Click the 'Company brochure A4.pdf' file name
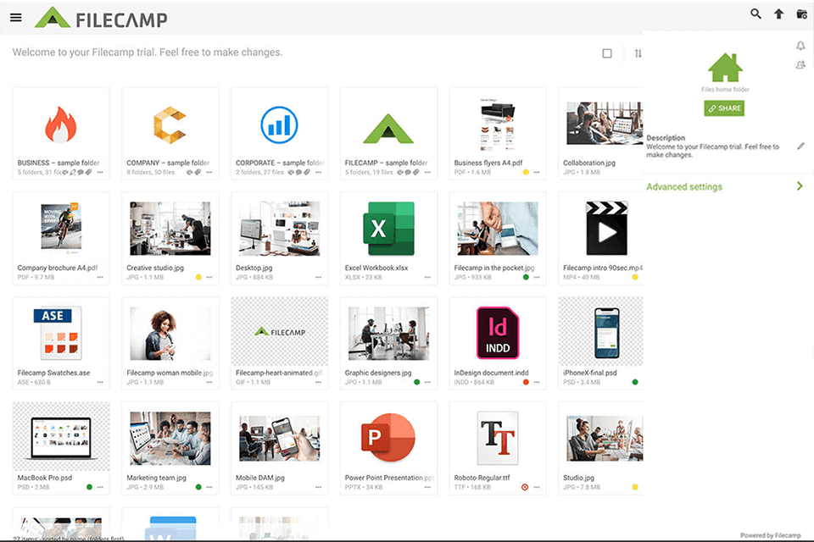Screen dimensions: 814x542 click(58, 268)
